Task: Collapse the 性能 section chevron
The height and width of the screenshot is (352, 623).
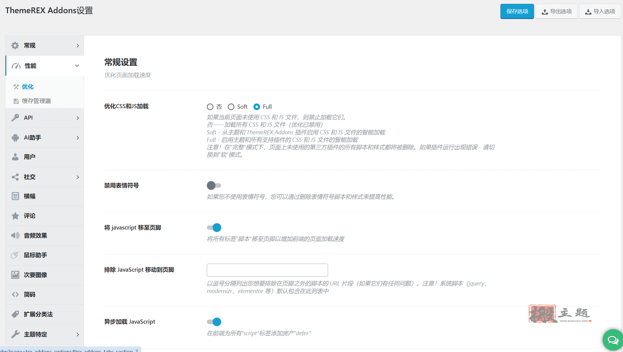Action: click(77, 66)
